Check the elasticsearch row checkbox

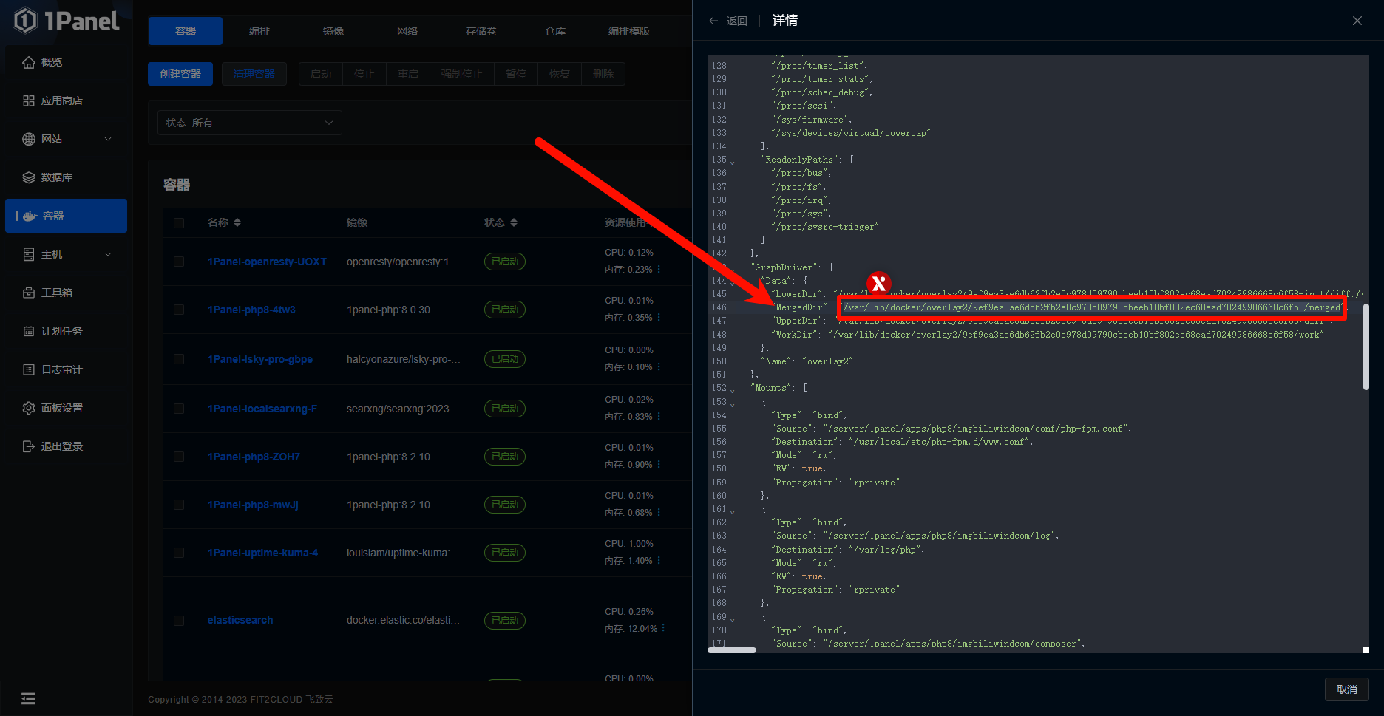tap(179, 621)
